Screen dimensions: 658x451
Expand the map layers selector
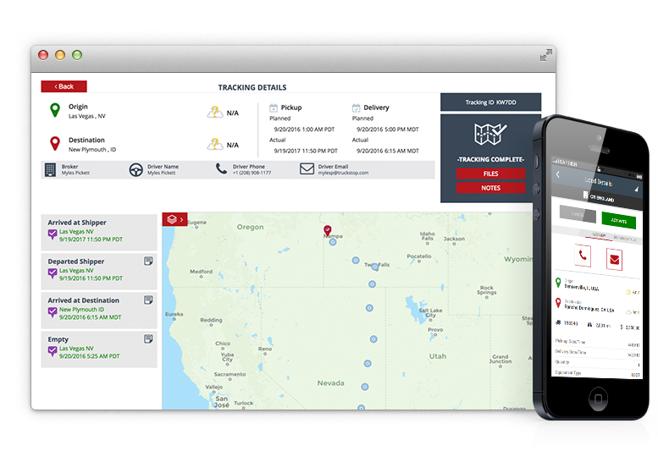pyautogui.click(x=174, y=219)
